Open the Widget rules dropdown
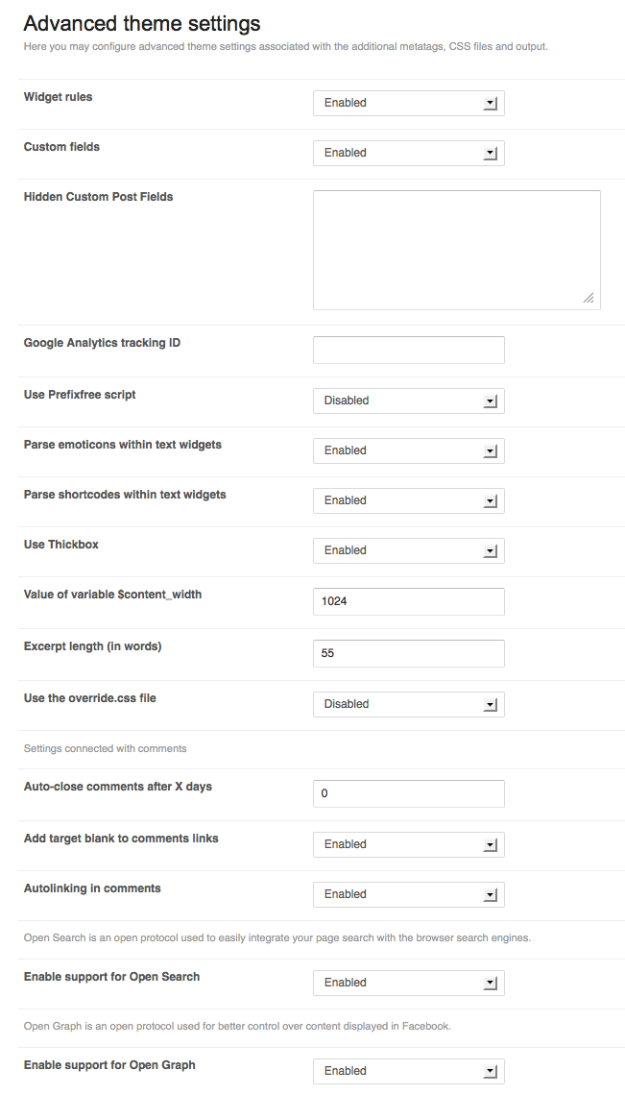Image resolution: width=625 pixels, height=1094 pixels. coord(408,103)
